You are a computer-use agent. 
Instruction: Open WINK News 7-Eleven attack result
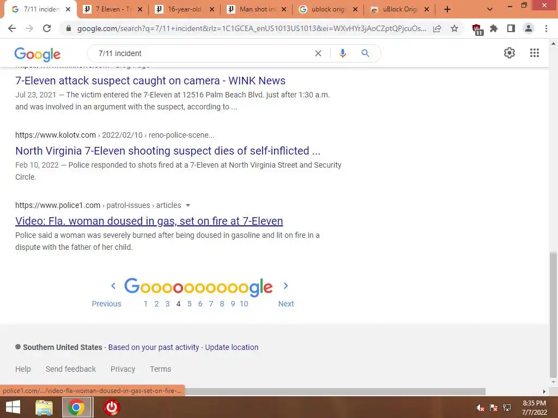[x=150, y=81]
